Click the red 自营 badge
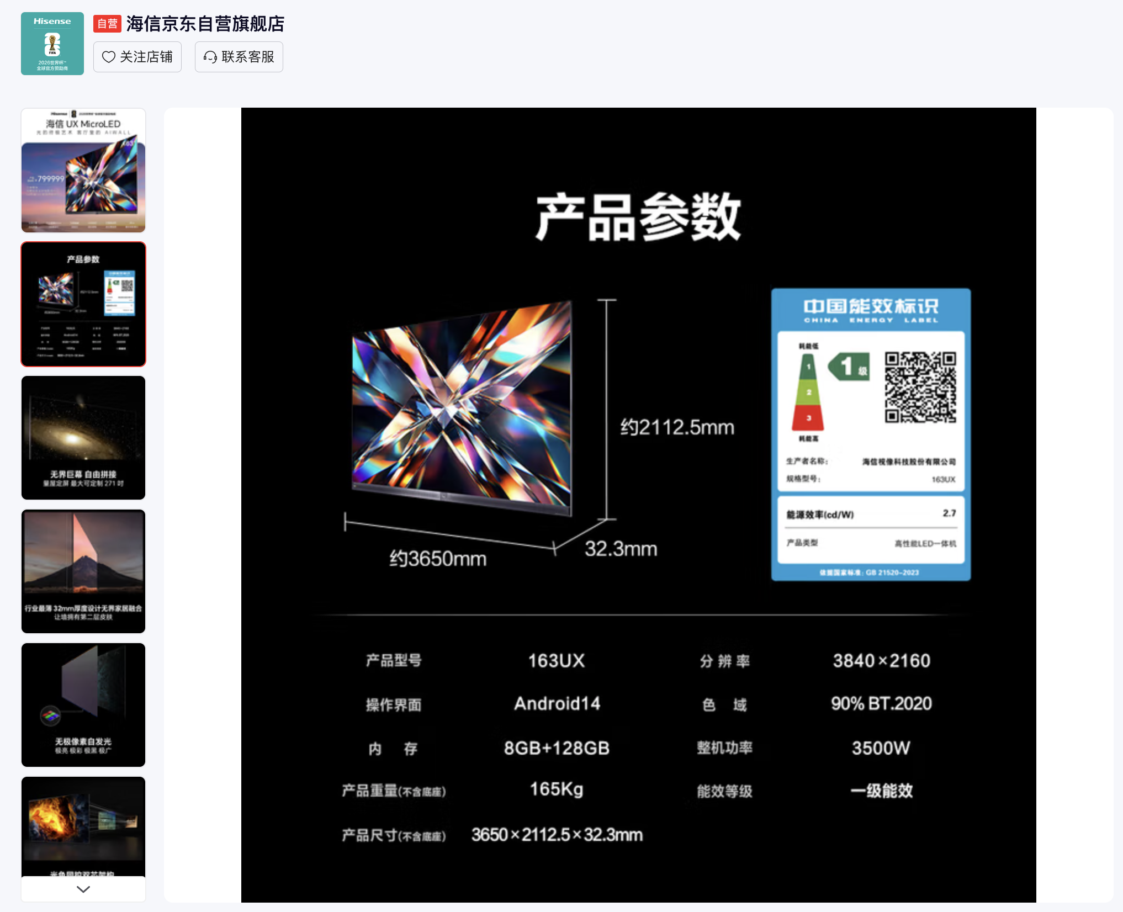The width and height of the screenshot is (1123, 912). click(107, 24)
